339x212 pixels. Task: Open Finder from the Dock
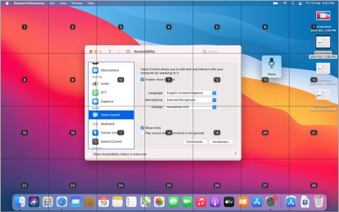coord(20,202)
